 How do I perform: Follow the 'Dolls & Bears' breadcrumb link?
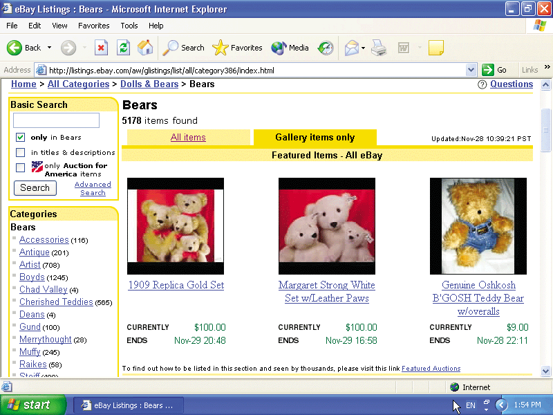click(x=149, y=84)
